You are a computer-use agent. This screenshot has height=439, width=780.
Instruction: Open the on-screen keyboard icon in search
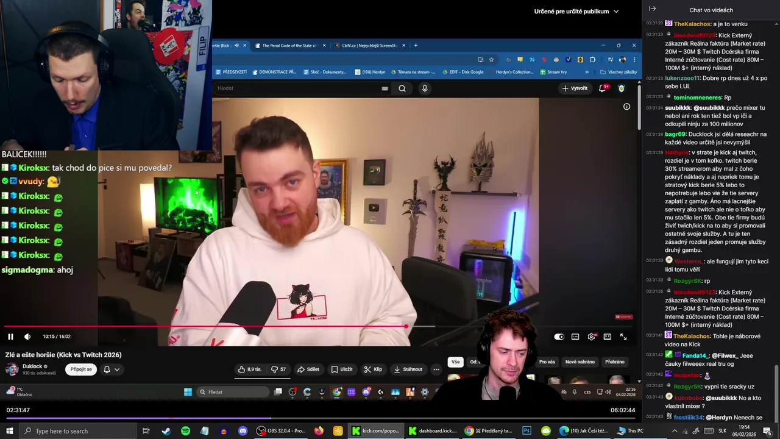(385, 88)
